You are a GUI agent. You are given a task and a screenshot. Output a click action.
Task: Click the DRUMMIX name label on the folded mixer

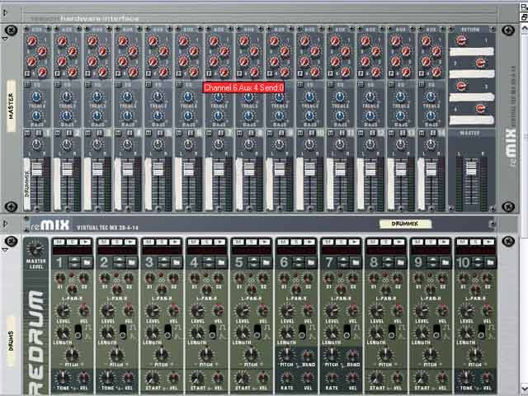pyautogui.click(x=405, y=224)
